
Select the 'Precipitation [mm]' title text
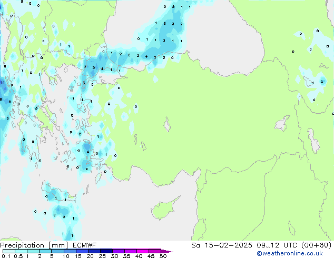tap(34, 245)
